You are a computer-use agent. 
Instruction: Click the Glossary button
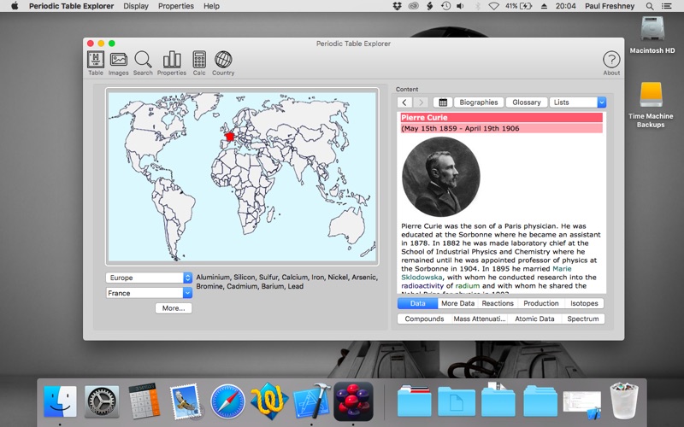(526, 102)
